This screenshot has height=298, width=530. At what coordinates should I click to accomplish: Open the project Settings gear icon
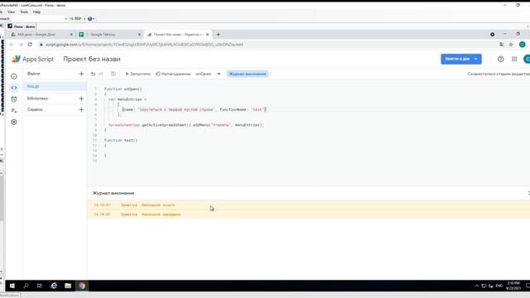(14, 122)
